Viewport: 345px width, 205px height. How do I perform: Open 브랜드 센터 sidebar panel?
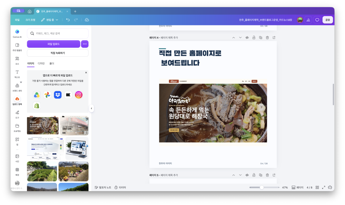(17, 87)
